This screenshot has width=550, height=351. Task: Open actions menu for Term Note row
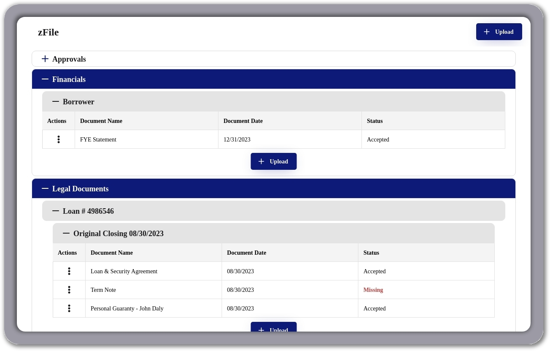click(x=69, y=290)
